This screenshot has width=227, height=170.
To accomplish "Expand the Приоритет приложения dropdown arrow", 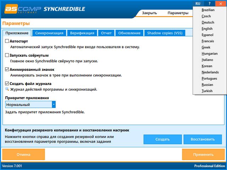I will (x=54, y=104).
